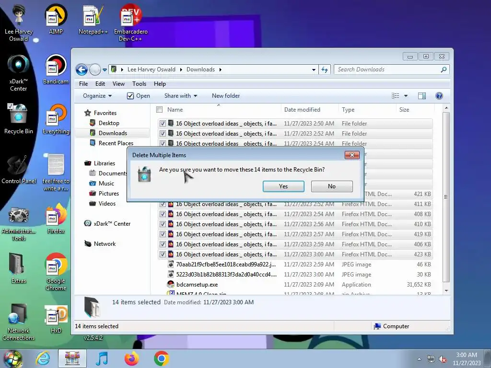491x368 pixels.
Task: Uncheck the 410 KB HTML file
Action: (x=163, y=224)
